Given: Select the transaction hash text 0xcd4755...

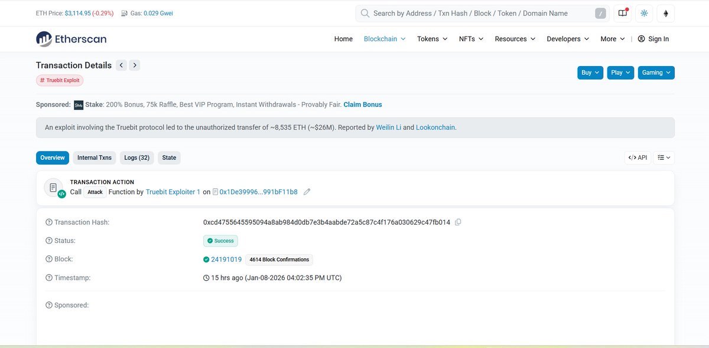Looking at the screenshot, I should click(327, 222).
